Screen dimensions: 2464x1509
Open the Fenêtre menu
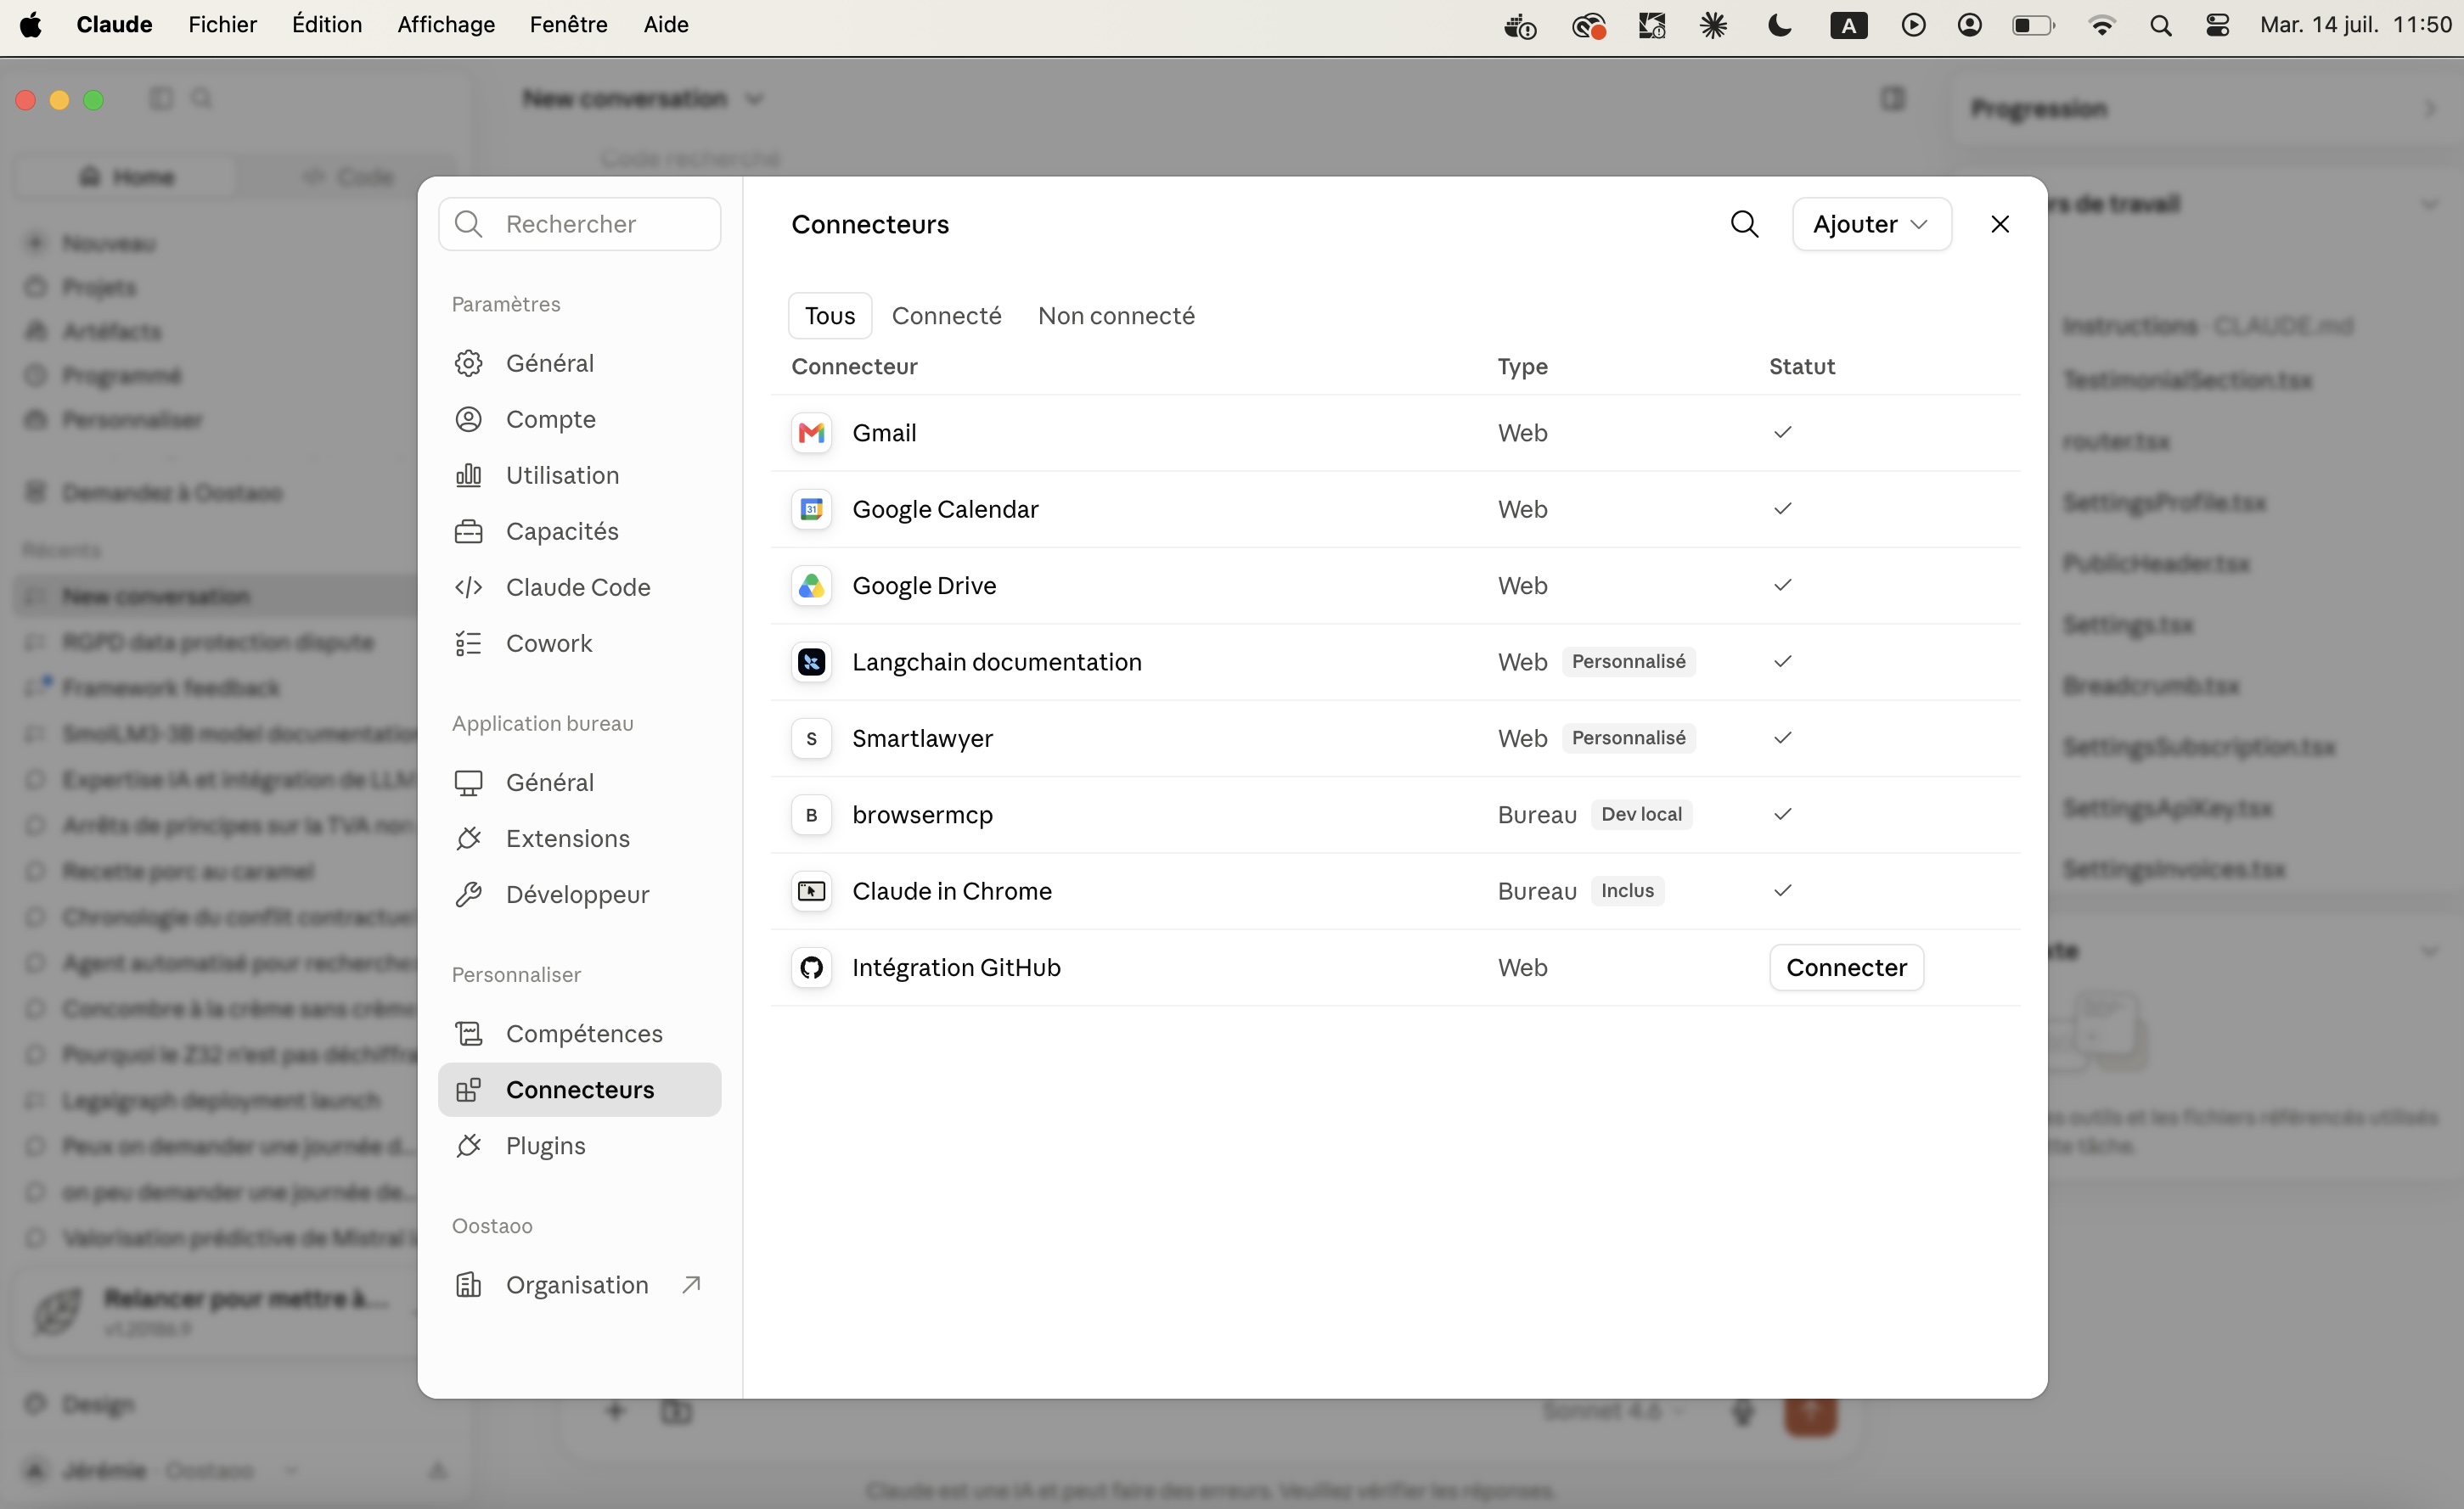(568, 24)
